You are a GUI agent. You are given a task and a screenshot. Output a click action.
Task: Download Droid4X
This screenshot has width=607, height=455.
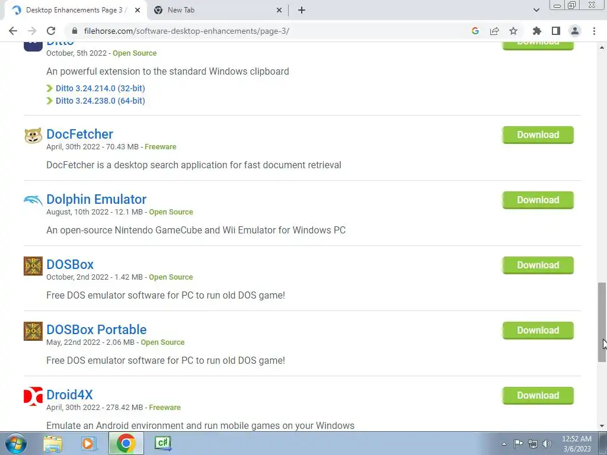(538, 395)
